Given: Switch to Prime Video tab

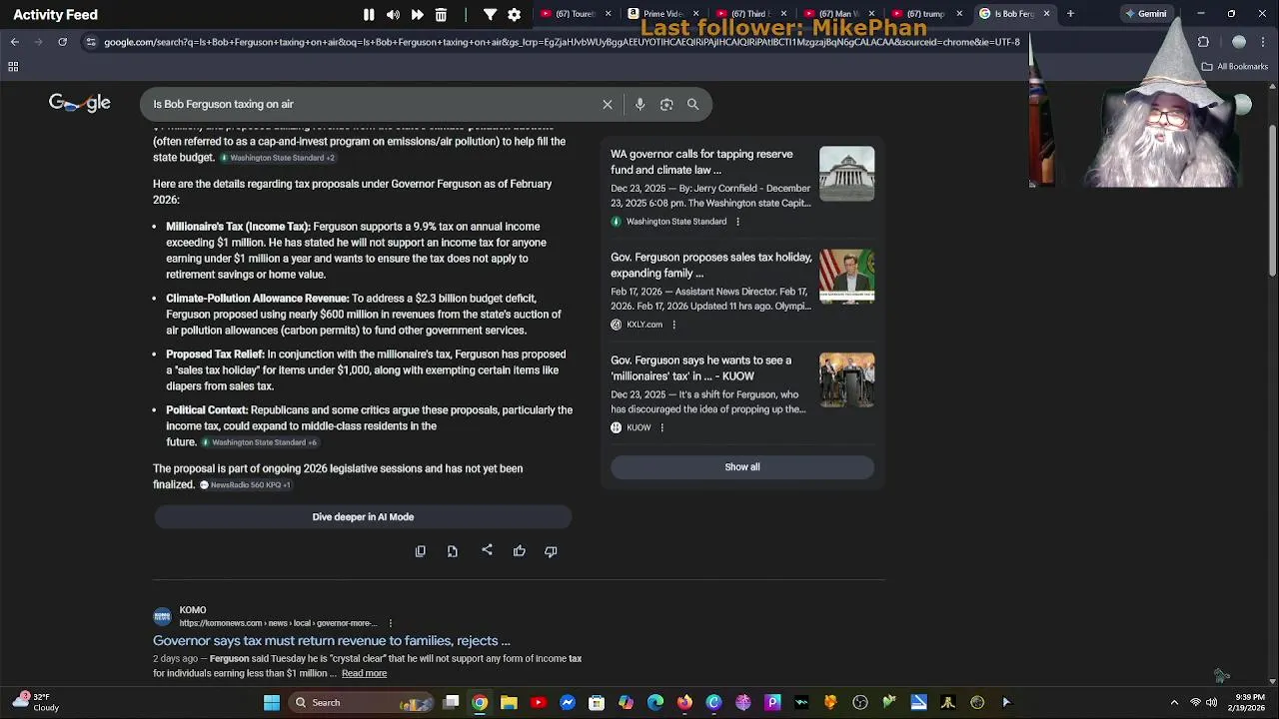Looking at the screenshot, I should 663,14.
